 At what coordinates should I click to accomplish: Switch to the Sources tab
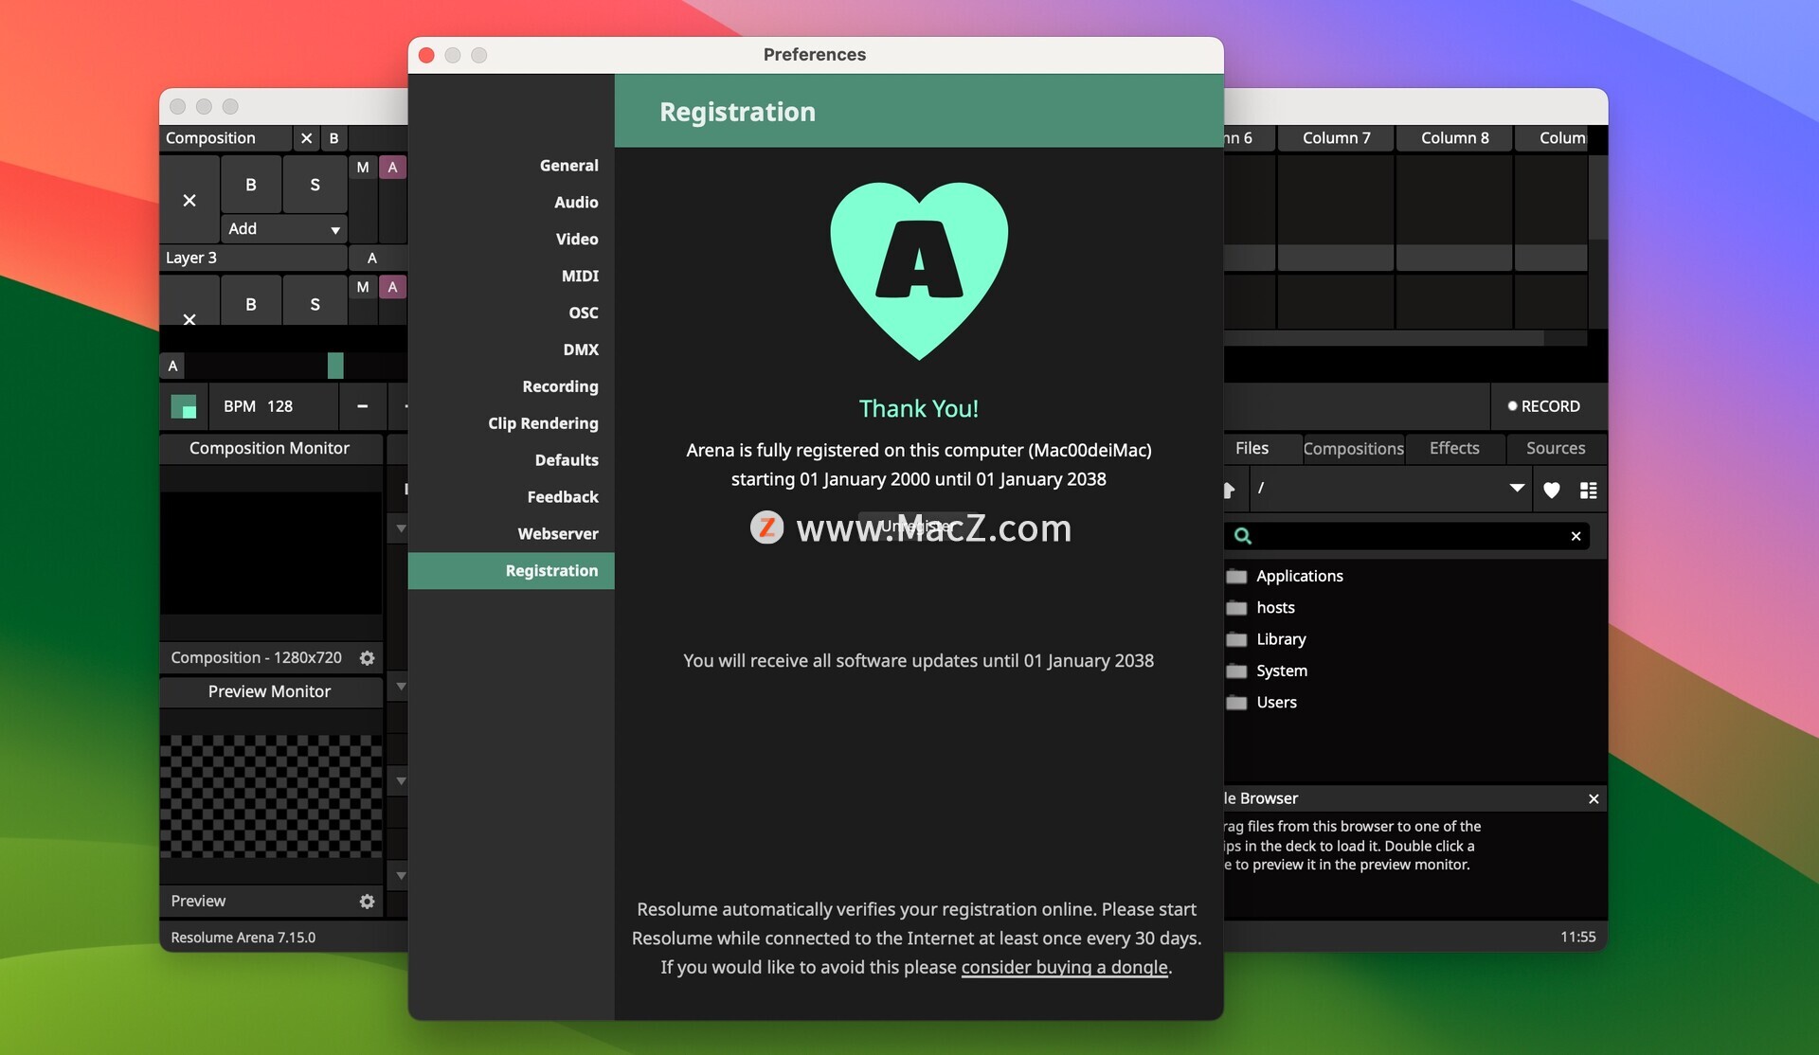point(1556,448)
